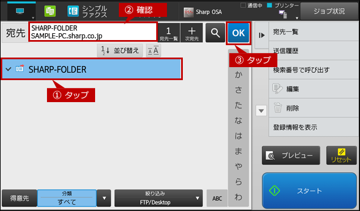Jump to ま index row
360x211 pixels.
pyautogui.click(x=238, y=151)
